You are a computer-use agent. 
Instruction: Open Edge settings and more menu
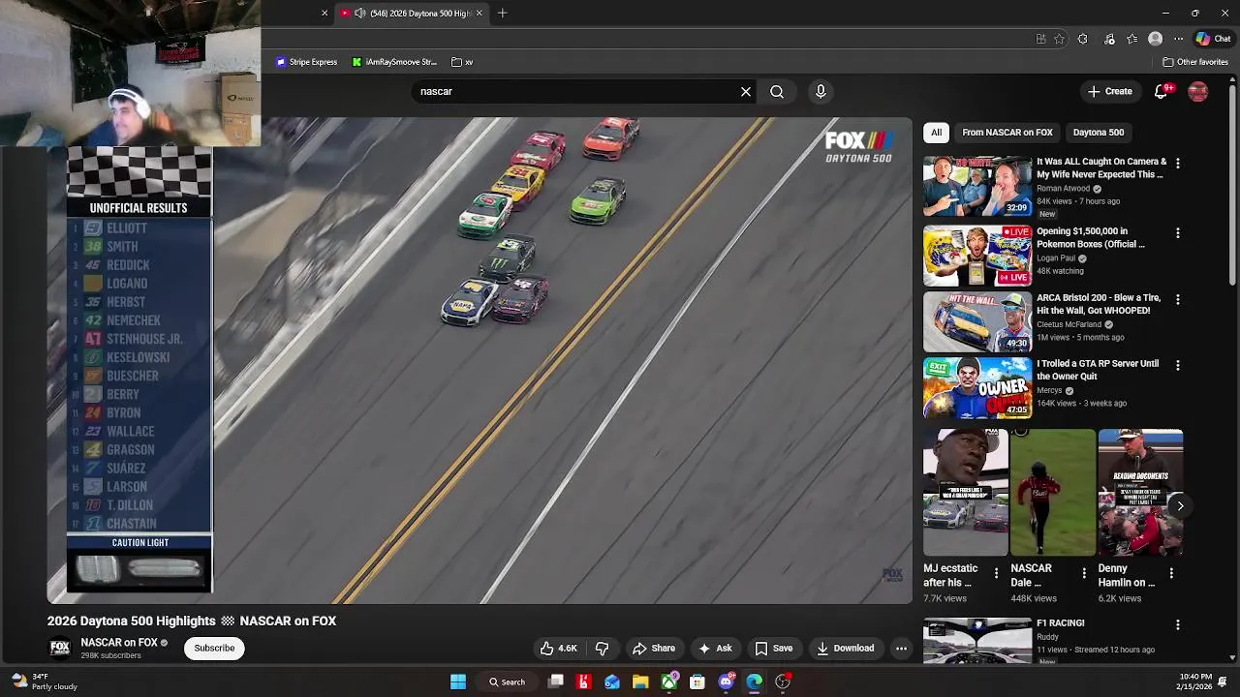1178,39
